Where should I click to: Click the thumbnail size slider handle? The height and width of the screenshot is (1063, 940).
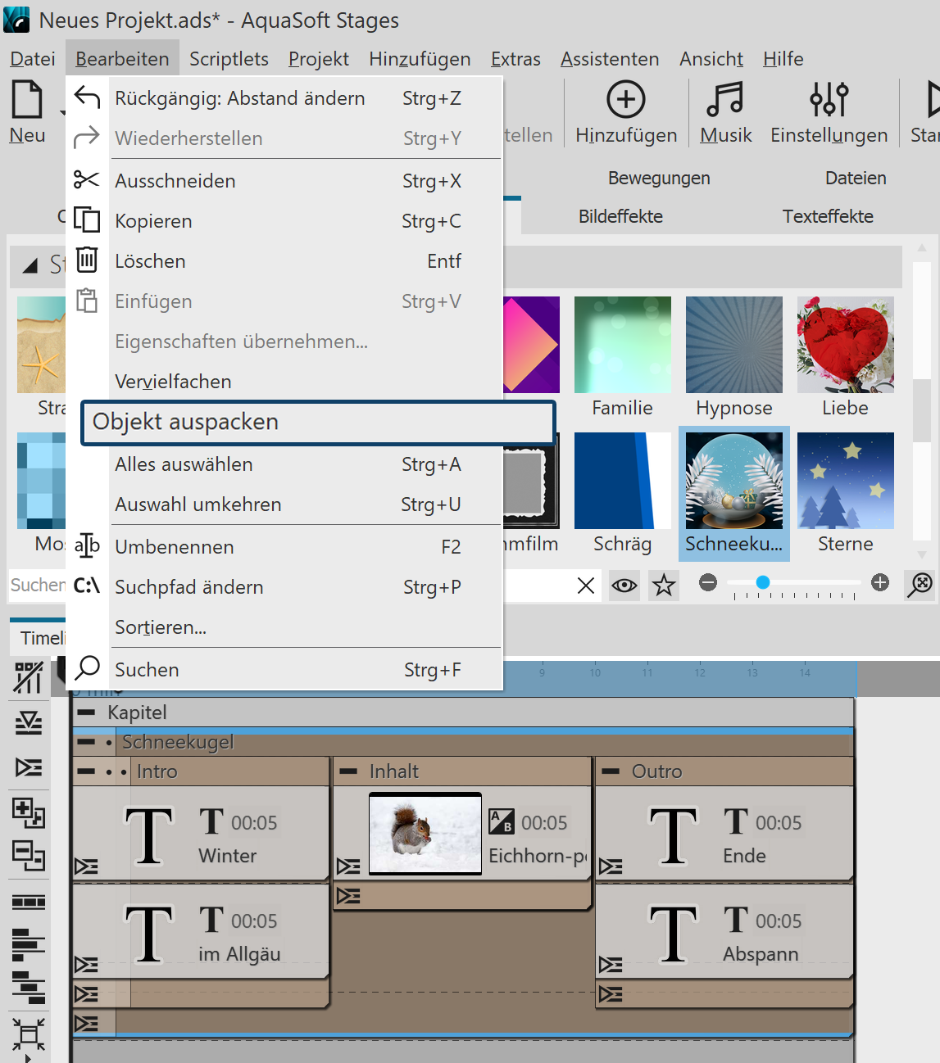[x=763, y=582]
